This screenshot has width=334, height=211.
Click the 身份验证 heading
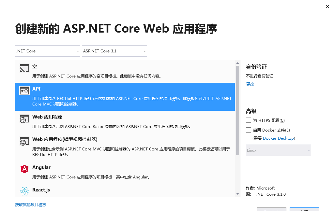(256, 67)
